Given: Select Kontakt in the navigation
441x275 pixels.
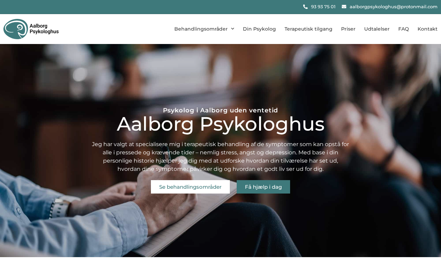Looking at the screenshot, I should (x=428, y=29).
